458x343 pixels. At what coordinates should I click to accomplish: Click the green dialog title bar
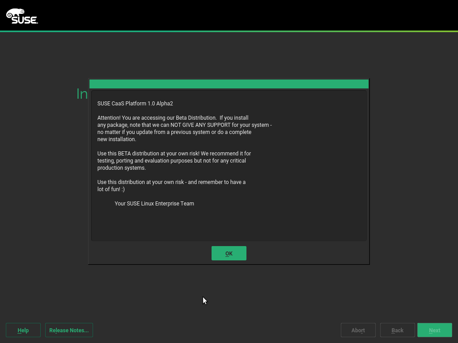(229, 84)
